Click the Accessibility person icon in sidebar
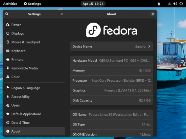Image resolution: width=186 pixels, height=139 pixels. coord(8,96)
